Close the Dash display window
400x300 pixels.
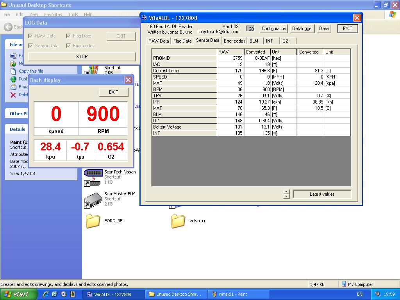128,80
